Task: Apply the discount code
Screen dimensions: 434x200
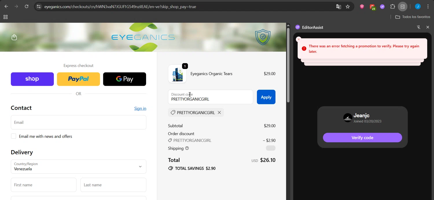Action: 266,97
